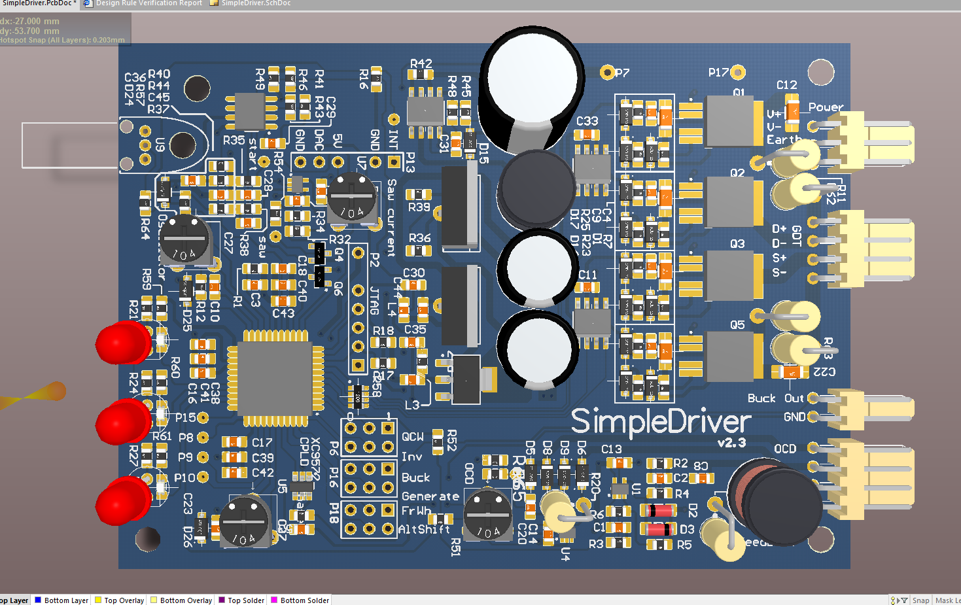Switch to the SimpleDriver.SchDoc tab
The height and width of the screenshot is (605, 961).
[x=256, y=3]
